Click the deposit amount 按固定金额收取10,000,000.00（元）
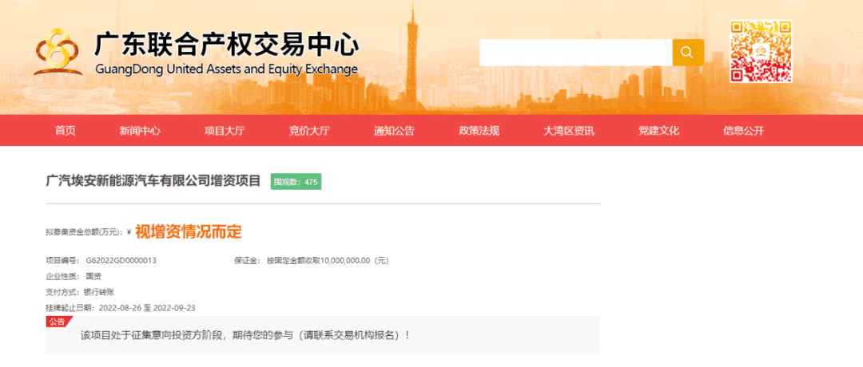 click(328, 260)
